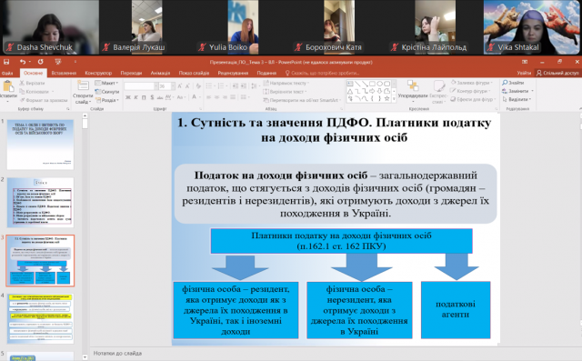Click the New Slide (Створити слайд) icon

[83, 85]
